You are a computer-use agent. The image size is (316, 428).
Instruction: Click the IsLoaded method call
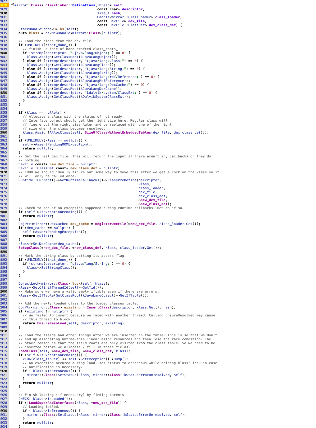[56, 399]
